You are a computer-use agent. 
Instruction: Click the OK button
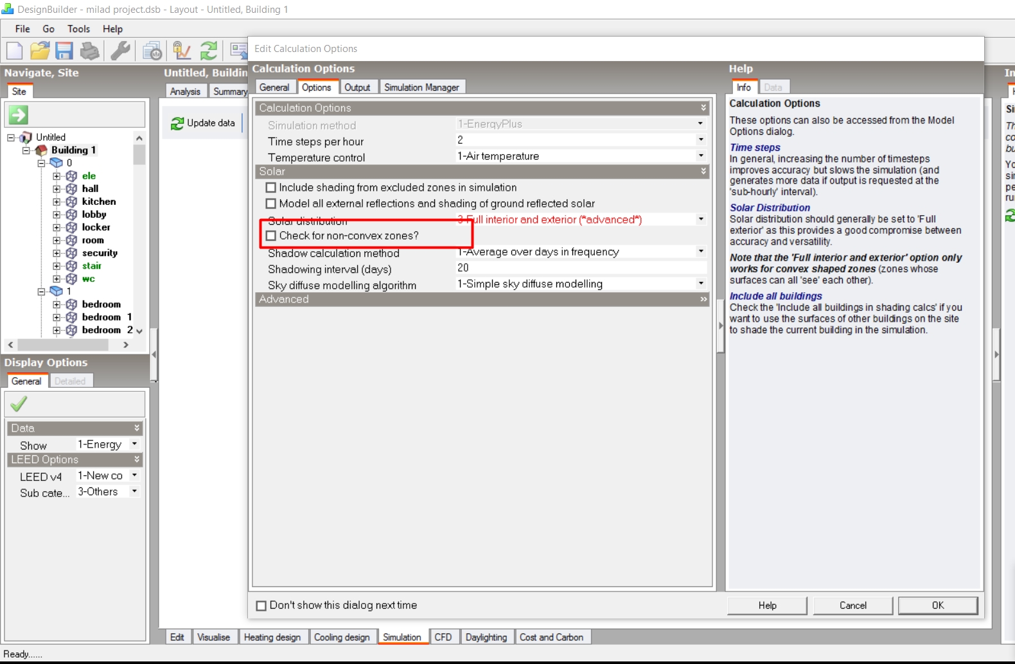938,606
